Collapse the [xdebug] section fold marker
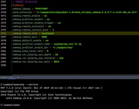This screenshot has height=109, width=139. click(11, 5)
